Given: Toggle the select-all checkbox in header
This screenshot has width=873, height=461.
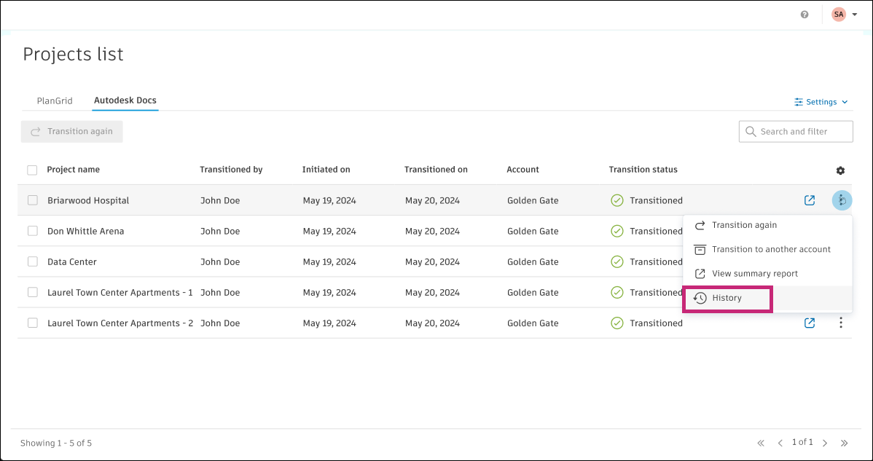Looking at the screenshot, I should [32, 170].
